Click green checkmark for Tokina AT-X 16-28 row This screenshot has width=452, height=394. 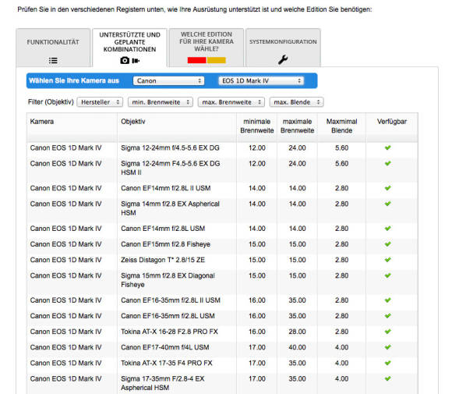[388, 332]
